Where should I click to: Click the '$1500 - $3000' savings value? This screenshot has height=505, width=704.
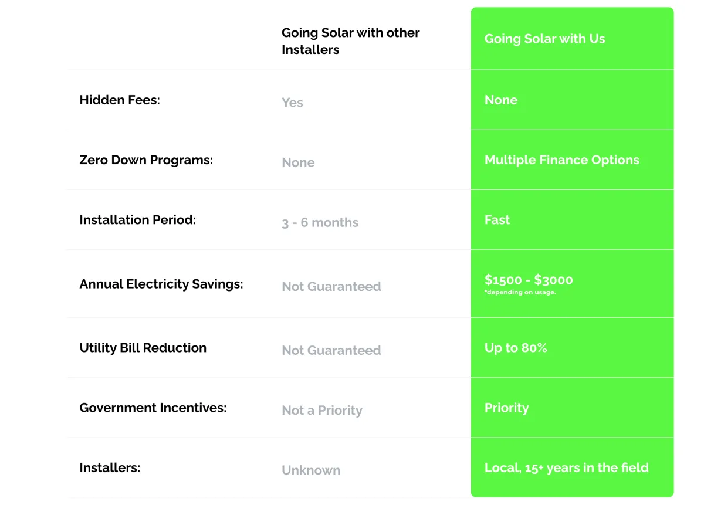(x=529, y=280)
